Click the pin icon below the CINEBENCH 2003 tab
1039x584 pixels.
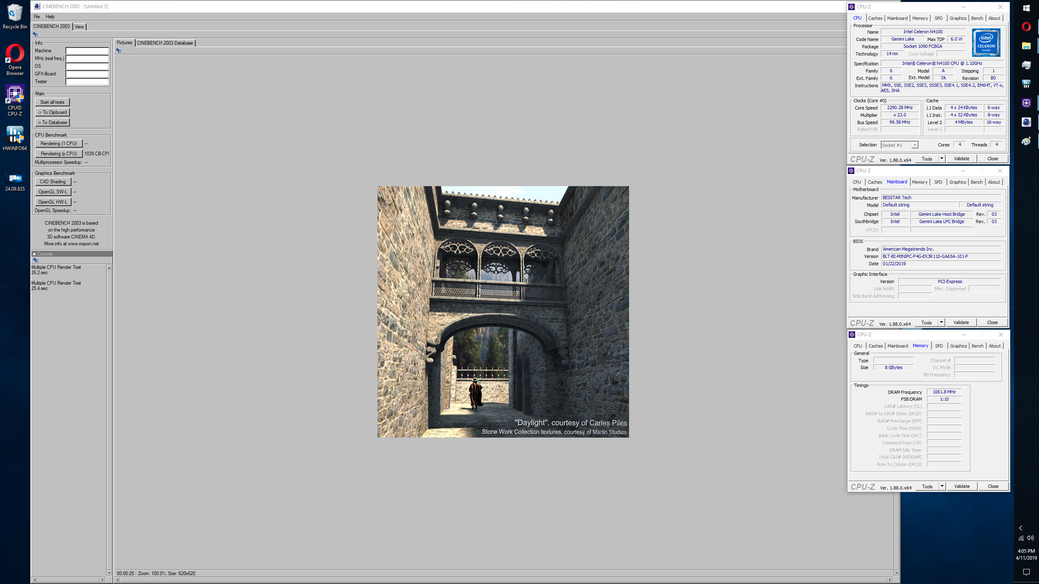tap(35, 34)
